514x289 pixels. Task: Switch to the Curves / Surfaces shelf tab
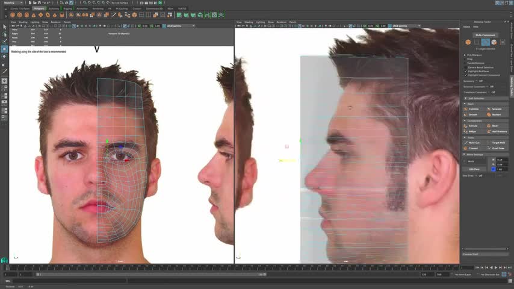click(x=20, y=8)
